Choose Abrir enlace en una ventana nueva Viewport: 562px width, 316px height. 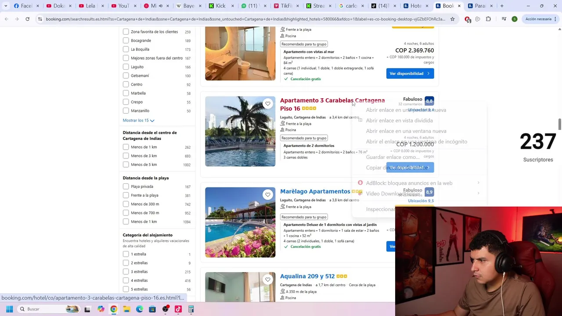406,131
